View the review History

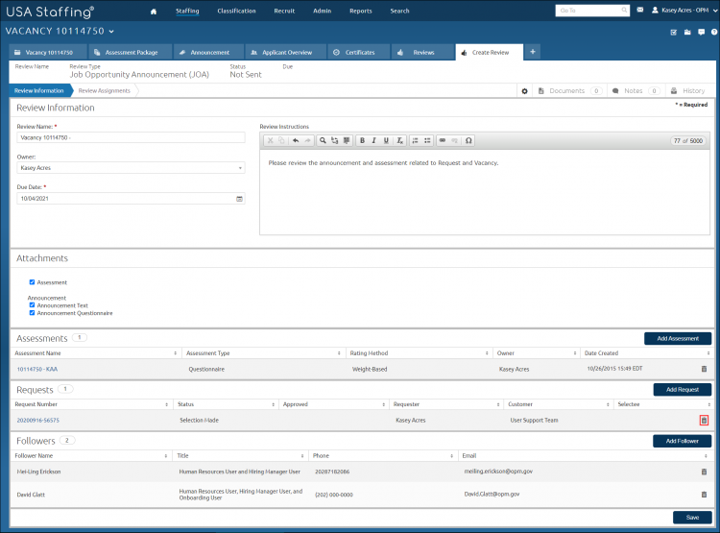tap(688, 91)
